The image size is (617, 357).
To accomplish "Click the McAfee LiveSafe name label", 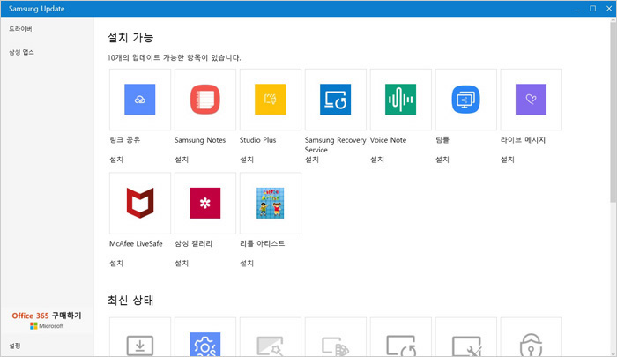I will click(x=136, y=243).
